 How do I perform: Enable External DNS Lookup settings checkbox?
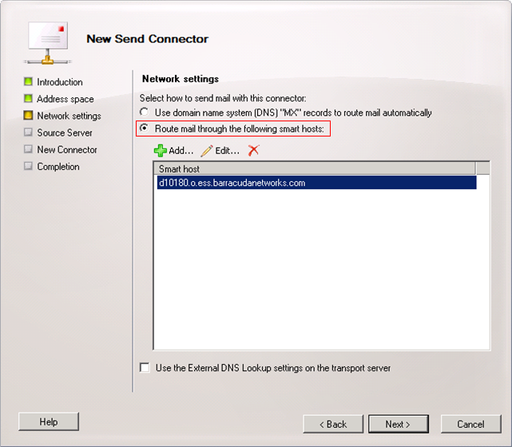145,367
